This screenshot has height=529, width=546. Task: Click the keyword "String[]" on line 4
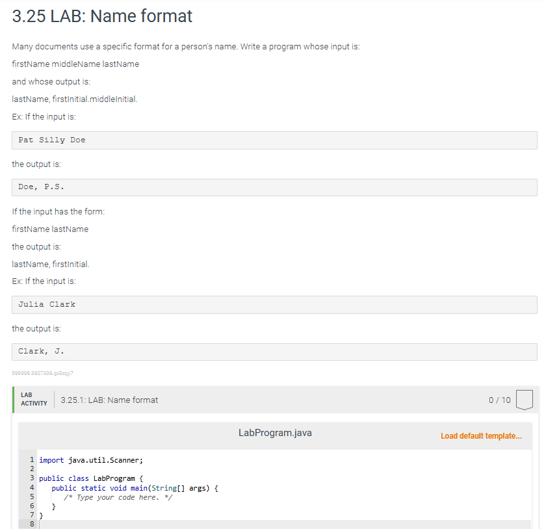[168, 487]
